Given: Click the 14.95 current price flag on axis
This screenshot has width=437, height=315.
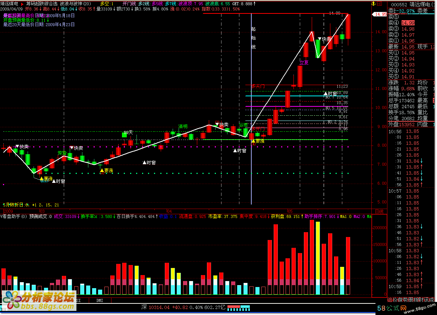Looking at the screenshot, I should click(x=380, y=14).
